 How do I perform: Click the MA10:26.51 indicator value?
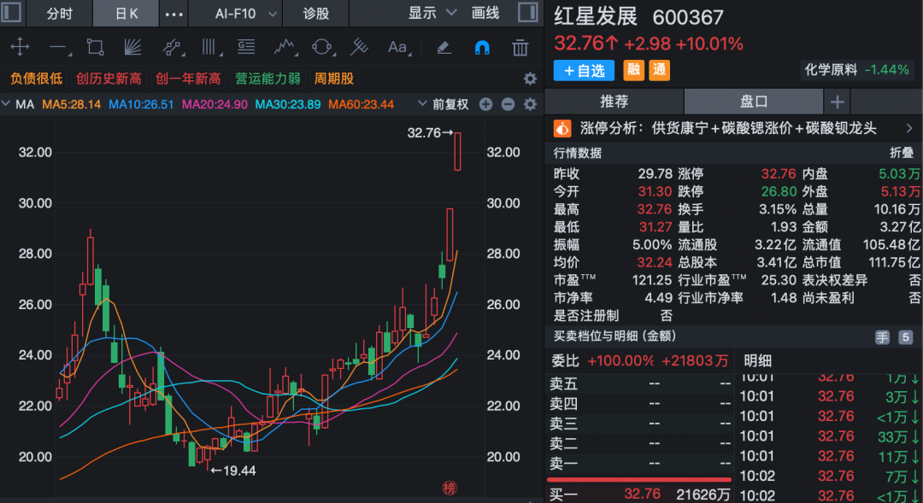click(x=141, y=105)
